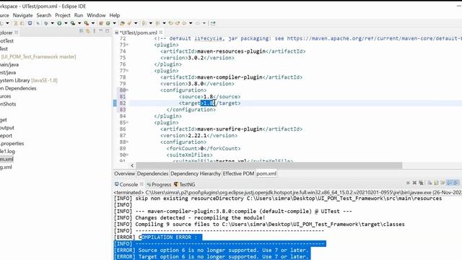Click the green Run toolbar icon
This screenshot has width=462, height=260.
pos(59,23)
